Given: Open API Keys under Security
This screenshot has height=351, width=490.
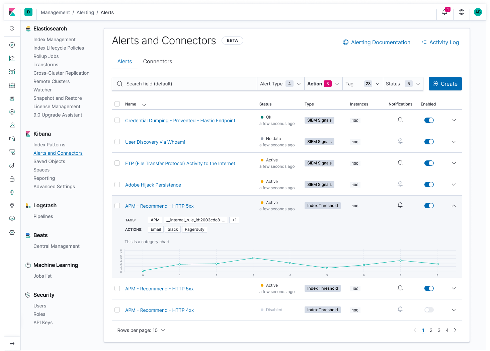Looking at the screenshot, I should [43, 323].
